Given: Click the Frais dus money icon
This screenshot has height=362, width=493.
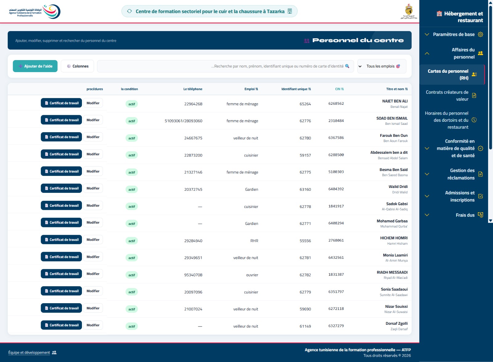Looking at the screenshot, I should click(480, 215).
